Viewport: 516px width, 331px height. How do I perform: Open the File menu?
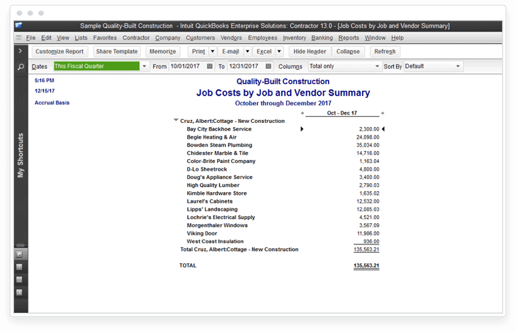click(x=30, y=38)
